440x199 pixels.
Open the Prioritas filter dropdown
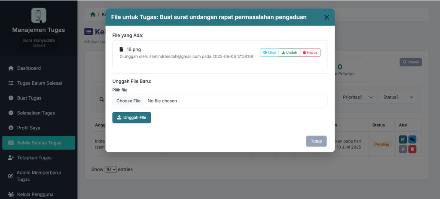coord(357,97)
